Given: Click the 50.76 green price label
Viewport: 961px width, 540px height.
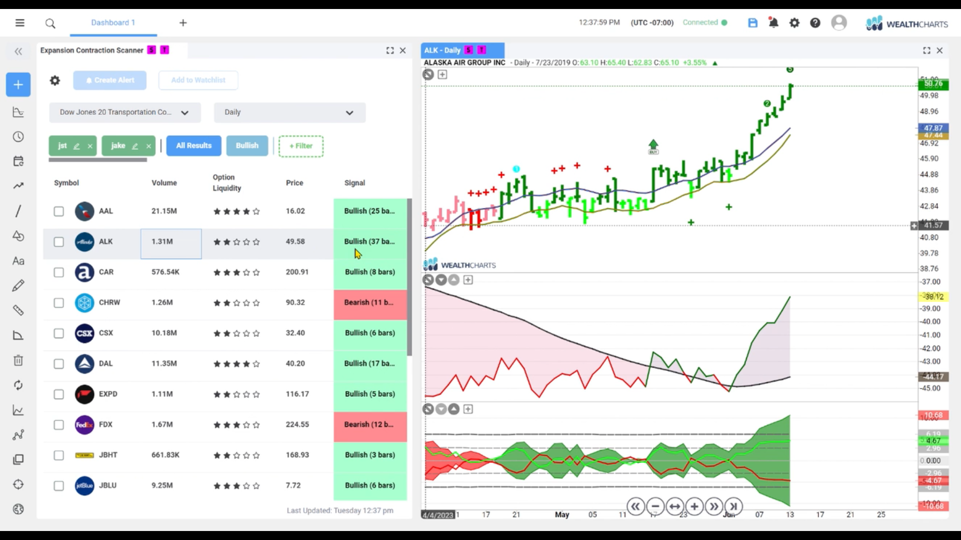Looking at the screenshot, I should pos(933,83).
